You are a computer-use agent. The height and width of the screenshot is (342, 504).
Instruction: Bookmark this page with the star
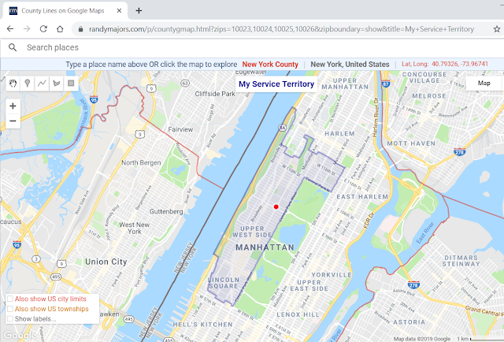click(497, 29)
